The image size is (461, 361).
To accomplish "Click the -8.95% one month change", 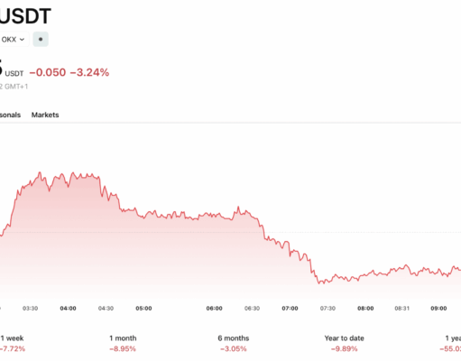I will 123,349.
